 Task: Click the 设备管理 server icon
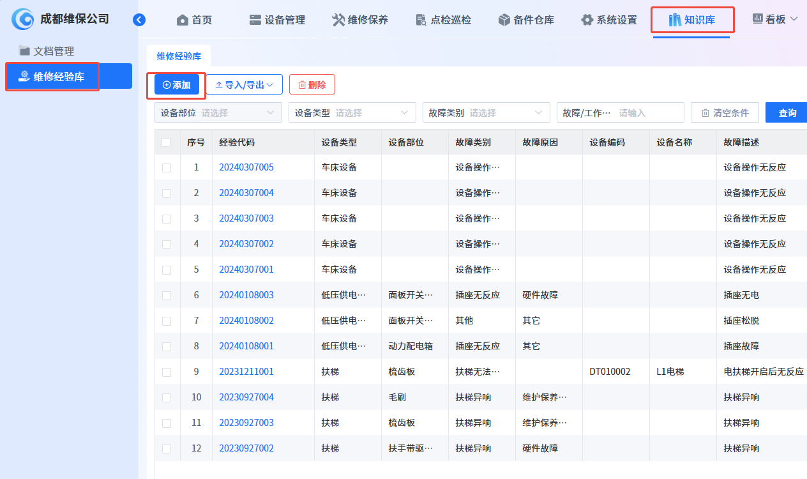255,20
